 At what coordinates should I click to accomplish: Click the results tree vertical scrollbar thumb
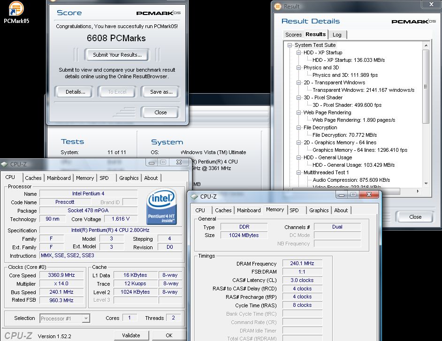coord(426,87)
